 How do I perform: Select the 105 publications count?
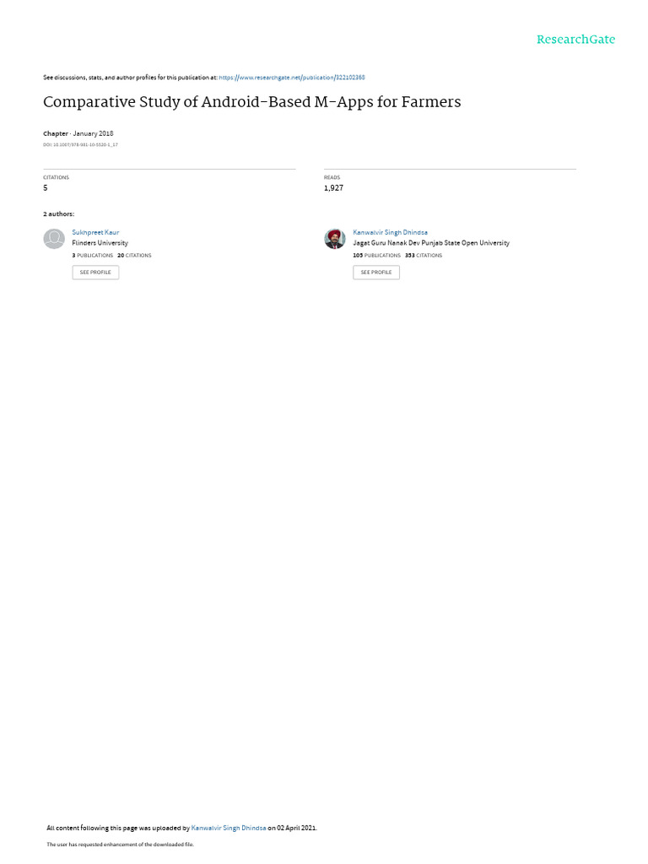[377, 256]
